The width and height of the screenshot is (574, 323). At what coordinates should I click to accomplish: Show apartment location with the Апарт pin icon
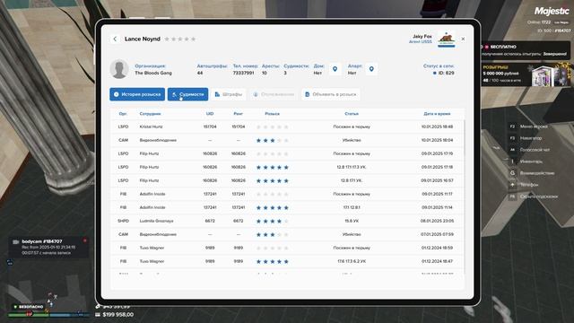click(x=371, y=69)
